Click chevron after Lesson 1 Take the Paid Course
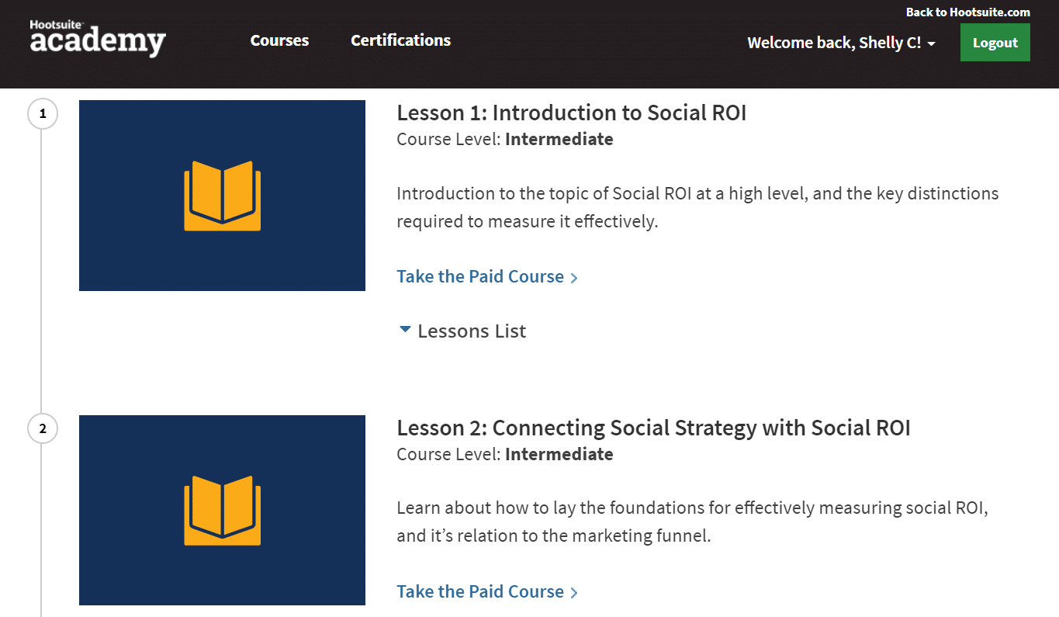 tap(574, 278)
